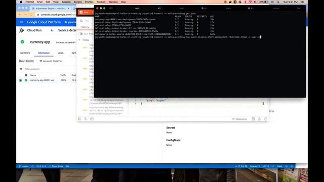324x182 pixels.
Task: Open the Scripts menu
Action: (x=77, y=2)
